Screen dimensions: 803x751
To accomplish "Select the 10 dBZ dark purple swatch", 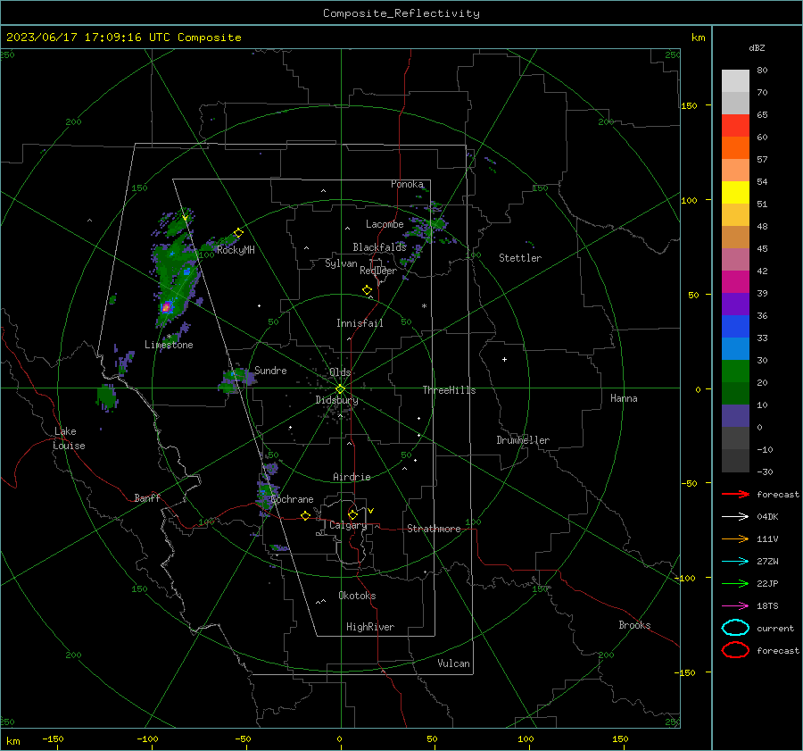I will click(x=735, y=416).
